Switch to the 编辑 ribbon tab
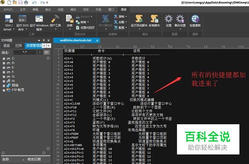Screen dimensions: 249x164 click(x=35, y=10)
